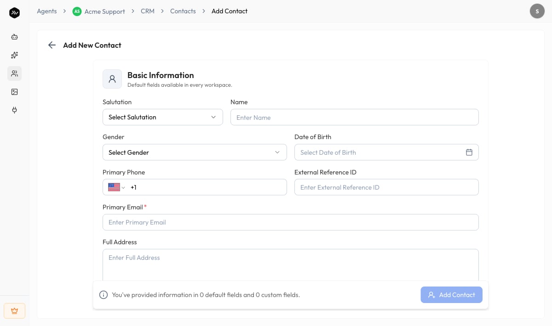Open the Select Gender dropdown
The image size is (552, 326).
pos(195,152)
